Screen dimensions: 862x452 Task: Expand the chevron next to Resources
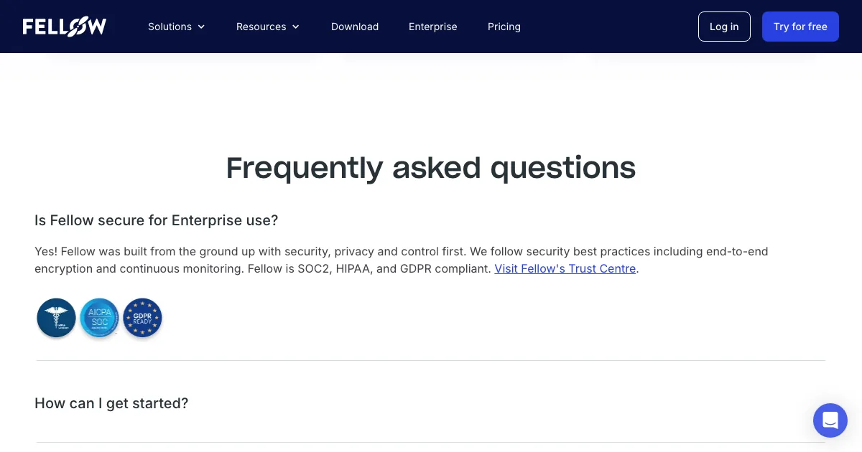coord(295,27)
